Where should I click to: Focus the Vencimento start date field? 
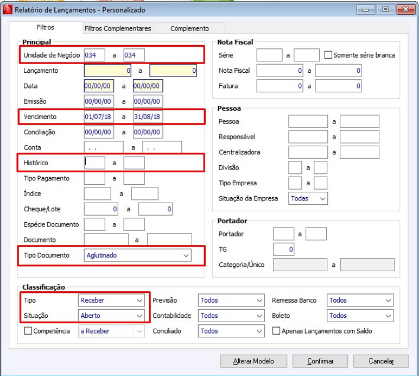[x=99, y=116]
